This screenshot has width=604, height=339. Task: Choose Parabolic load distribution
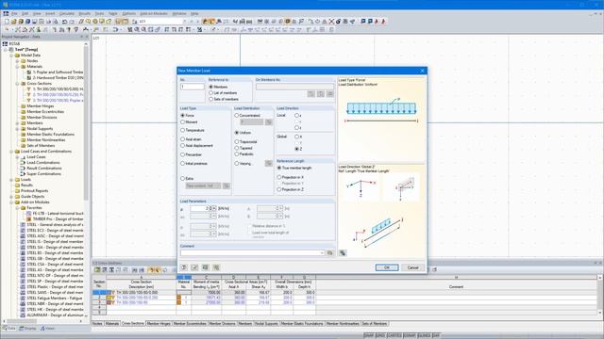pyautogui.click(x=237, y=154)
